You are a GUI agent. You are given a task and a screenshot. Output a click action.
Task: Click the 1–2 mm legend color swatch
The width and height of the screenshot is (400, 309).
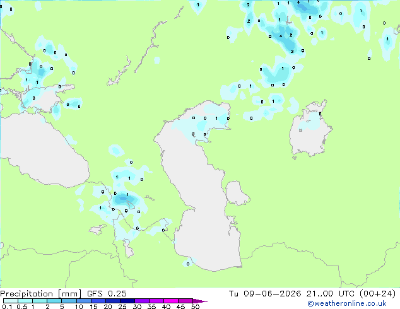click(40, 301)
